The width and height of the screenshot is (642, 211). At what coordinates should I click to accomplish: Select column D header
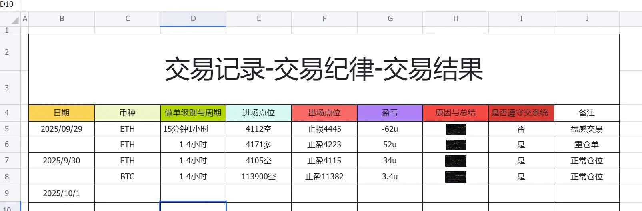click(x=193, y=18)
